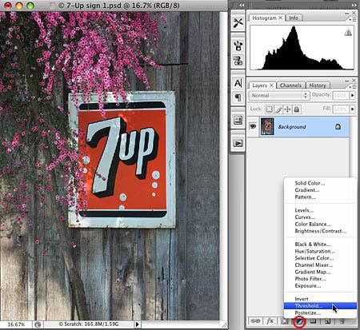Viewport: 360px width, 330px height.
Task: Choose Curves... from the menu
Action: pyautogui.click(x=320, y=217)
